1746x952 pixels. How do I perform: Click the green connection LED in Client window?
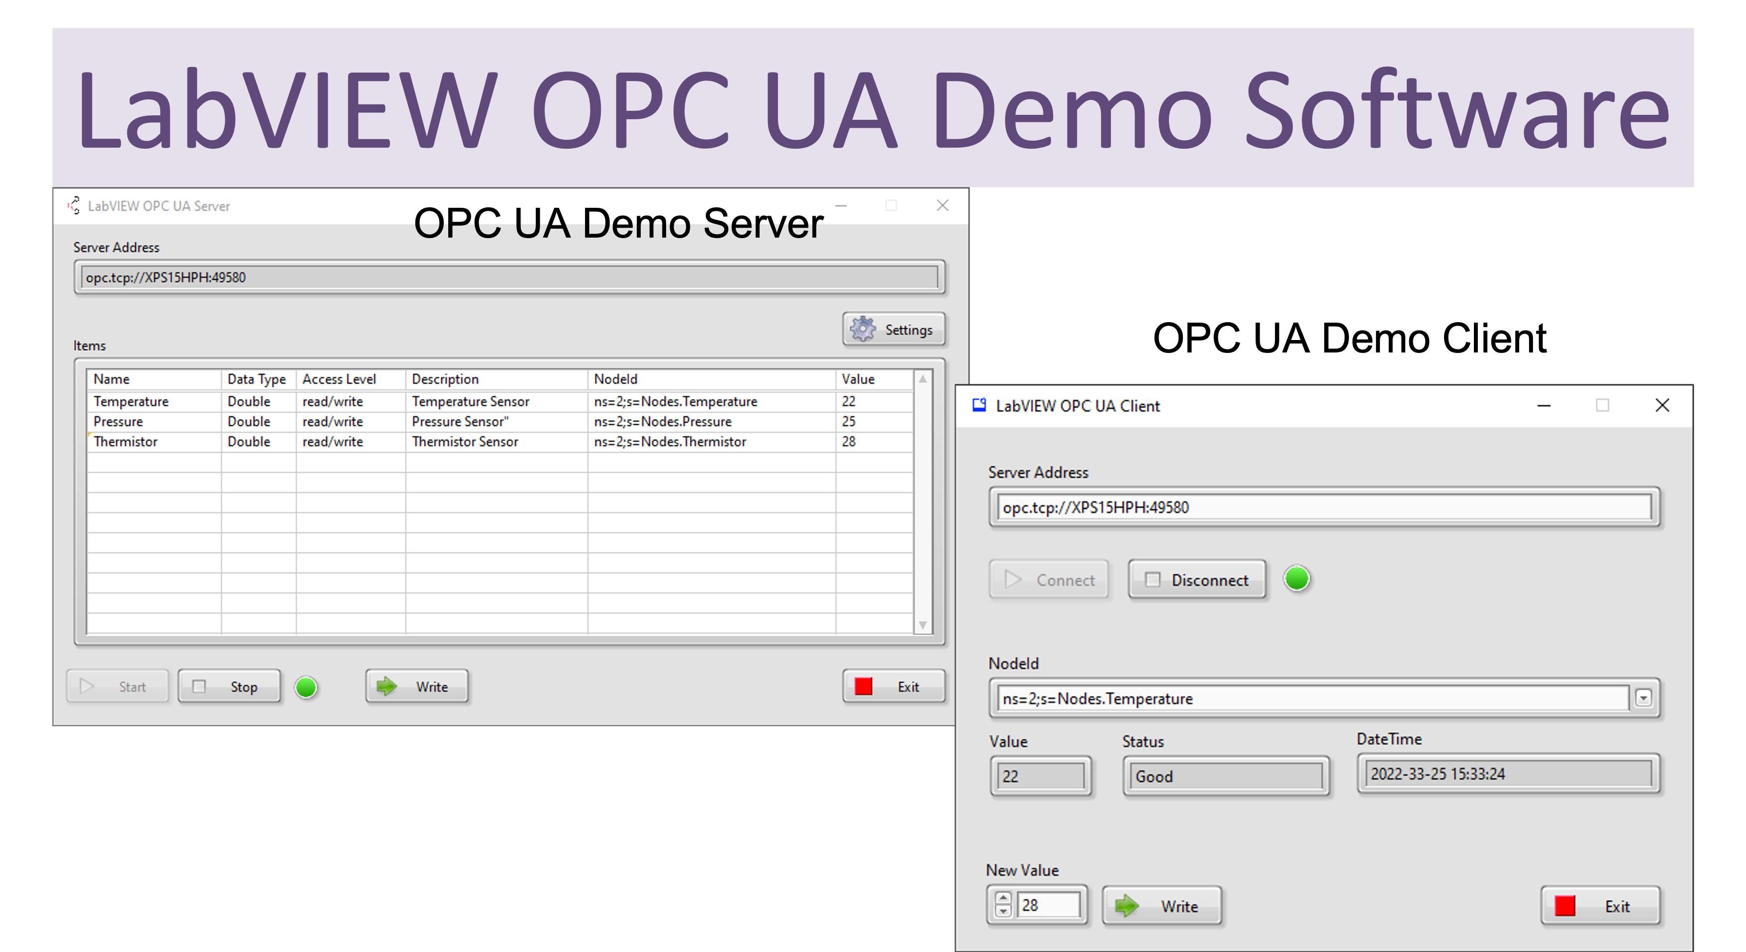coord(1297,579)
